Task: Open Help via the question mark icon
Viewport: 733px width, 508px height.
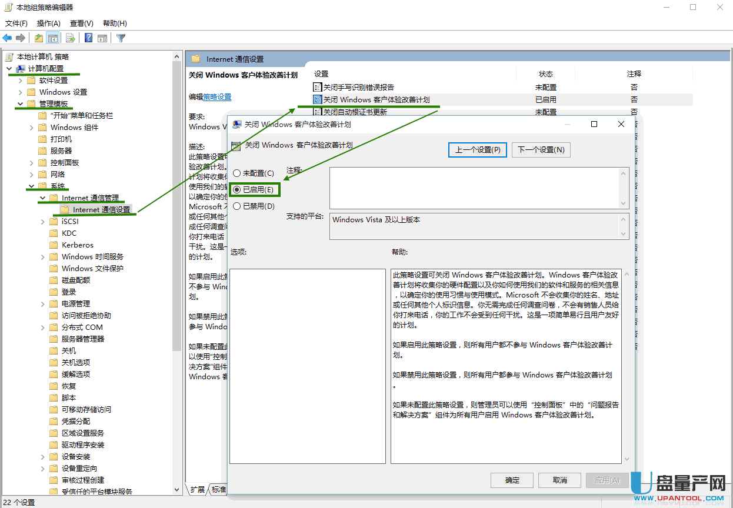Action: point(88,38)
